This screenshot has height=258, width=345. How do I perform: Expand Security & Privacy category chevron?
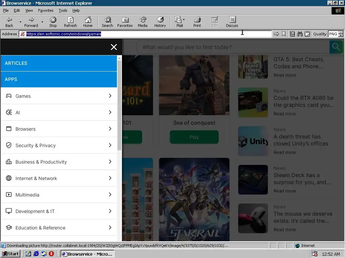(x=110, y=145)
